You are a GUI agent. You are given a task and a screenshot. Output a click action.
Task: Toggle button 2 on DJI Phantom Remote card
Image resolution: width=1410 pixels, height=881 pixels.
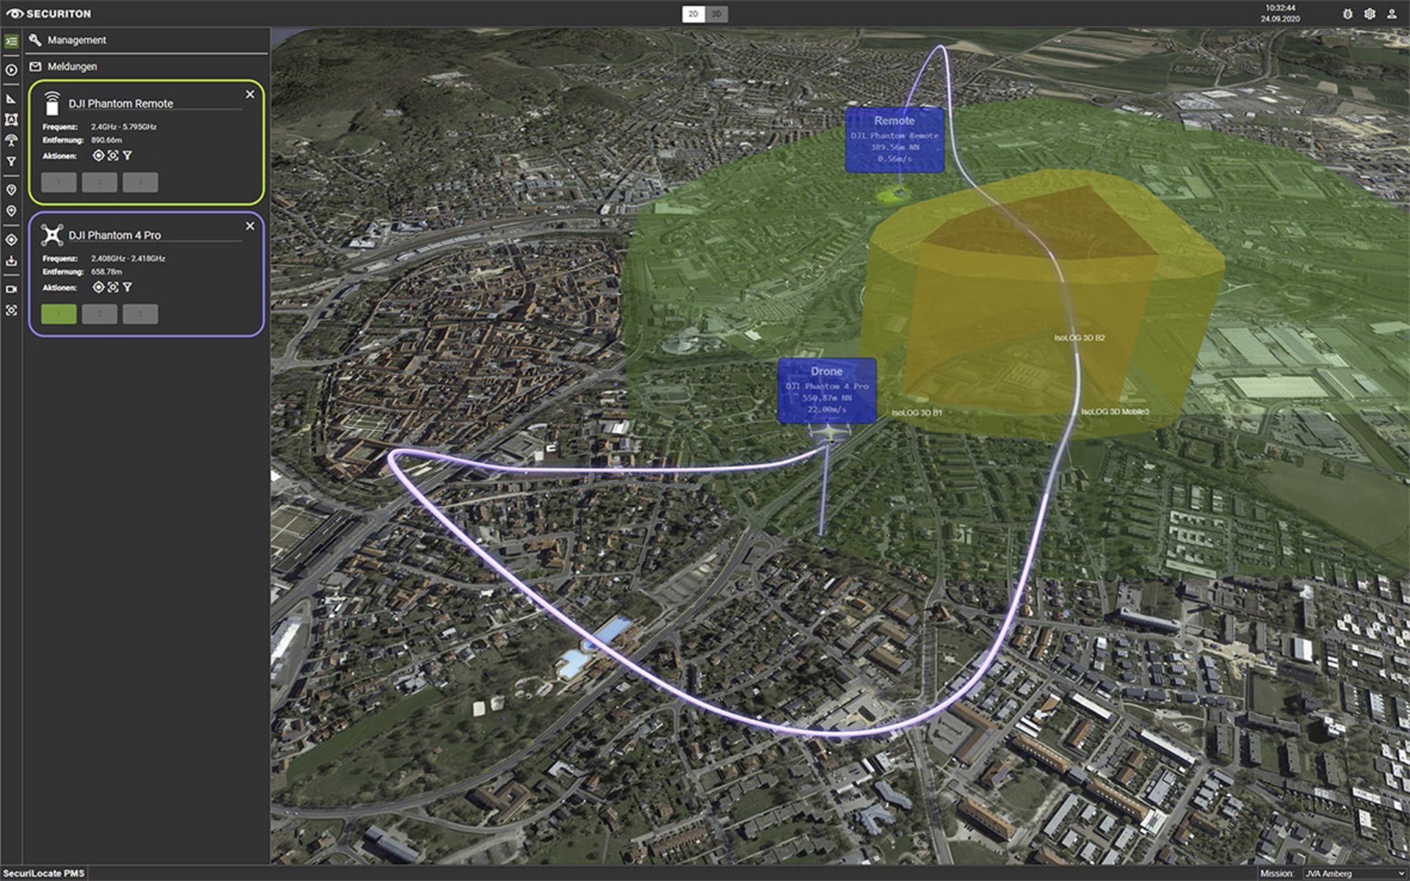coord(99,182)
